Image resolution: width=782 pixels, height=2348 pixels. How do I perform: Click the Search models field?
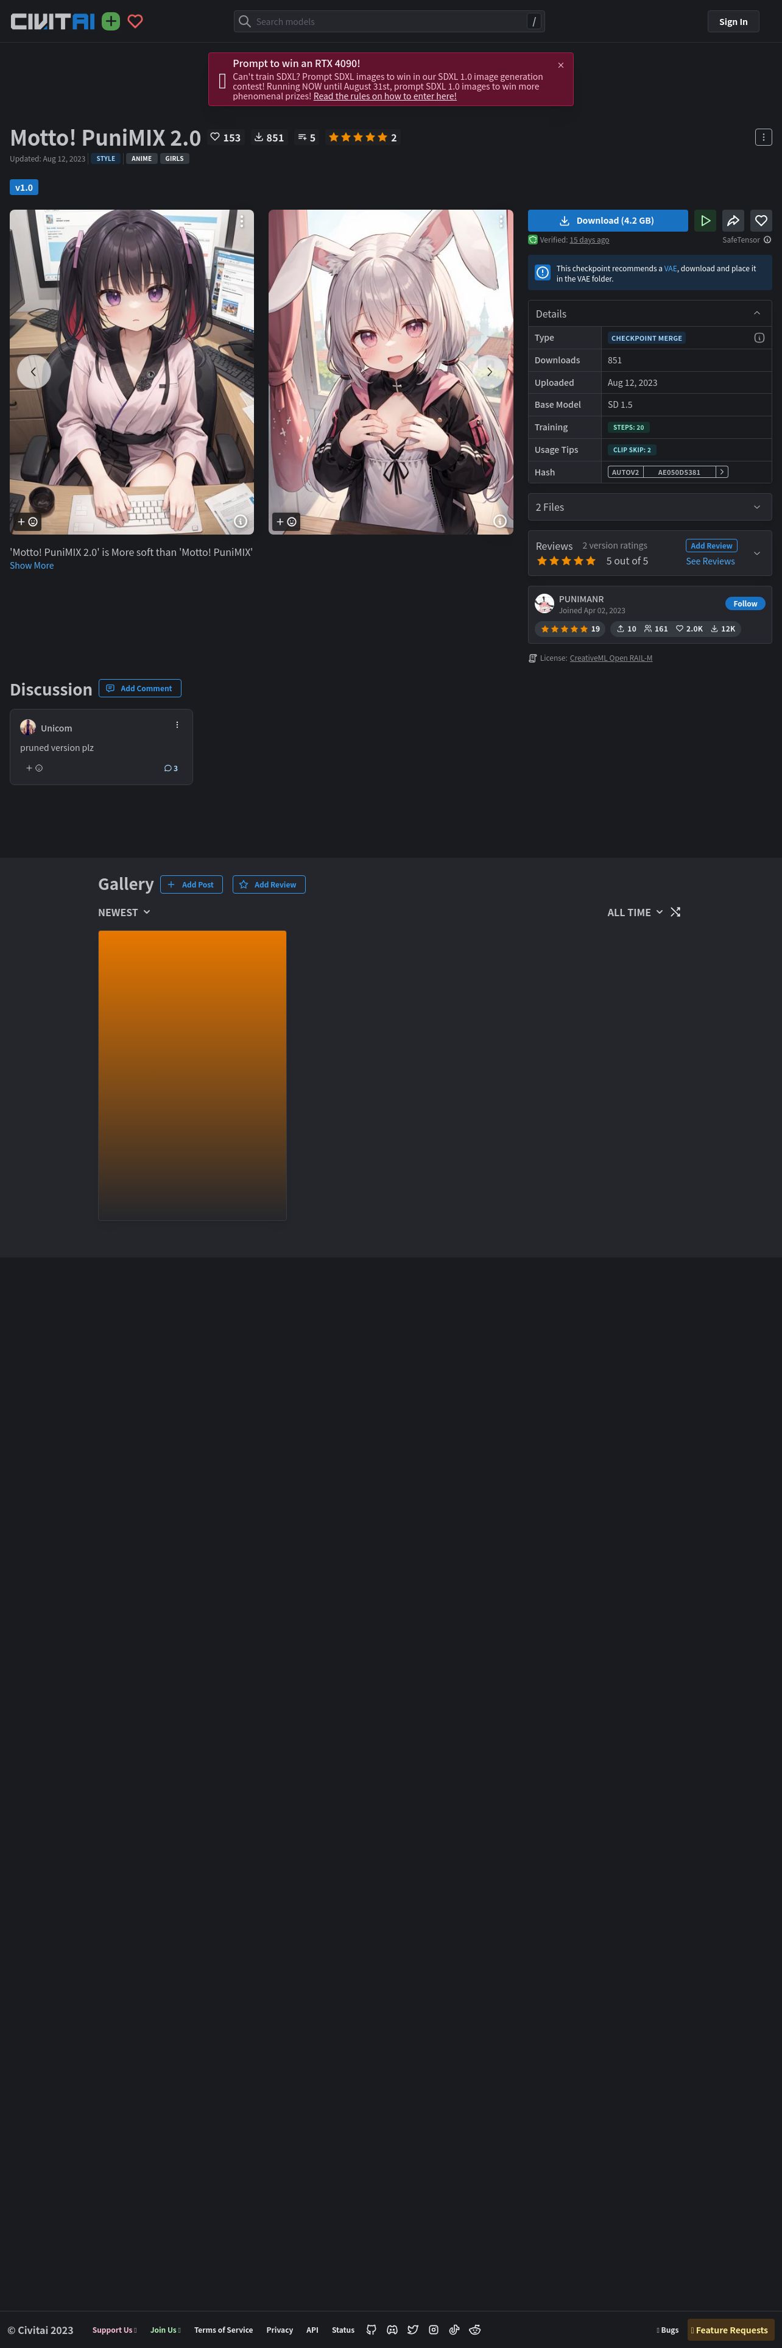(x=389, y=21)
